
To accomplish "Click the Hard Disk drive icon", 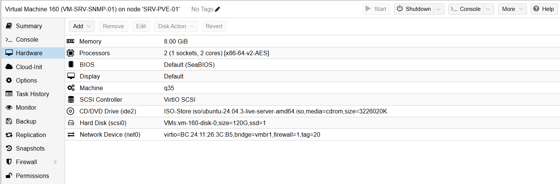I will point(70,123).
